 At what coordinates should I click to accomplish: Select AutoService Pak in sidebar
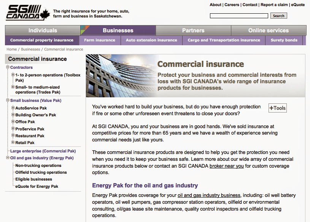point(31,108)
